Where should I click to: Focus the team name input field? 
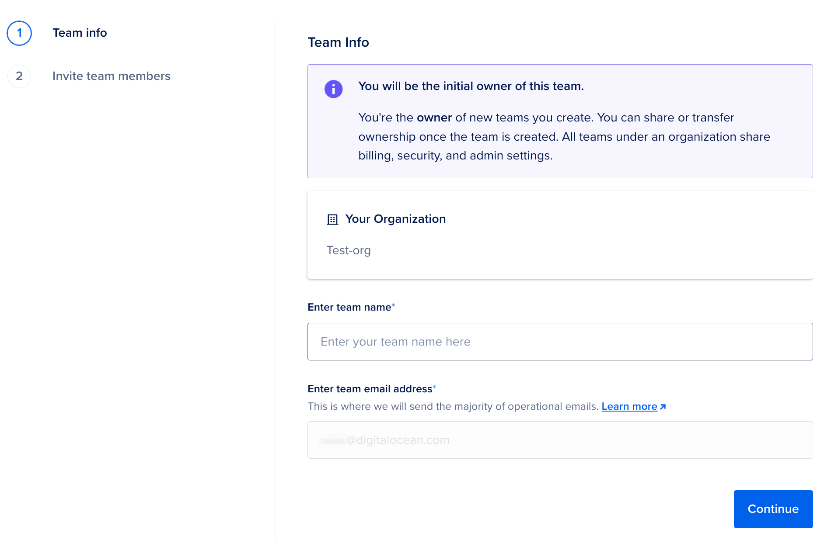pos(560,342)
